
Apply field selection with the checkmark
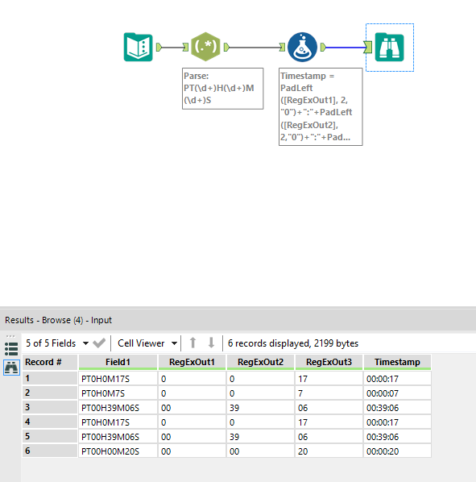99,343
